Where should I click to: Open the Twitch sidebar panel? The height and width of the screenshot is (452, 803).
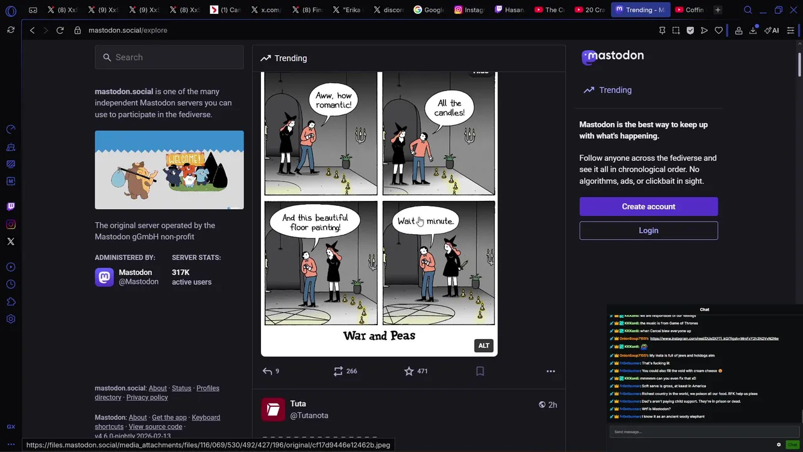coord(11,207)
